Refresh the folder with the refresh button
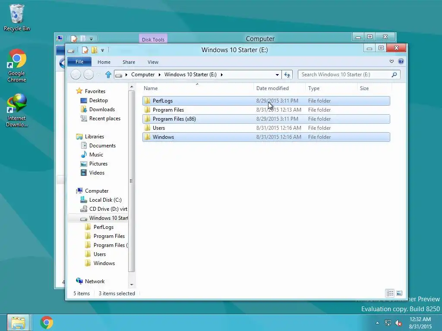The image size is (442, 331). click(x=287, y=75)
